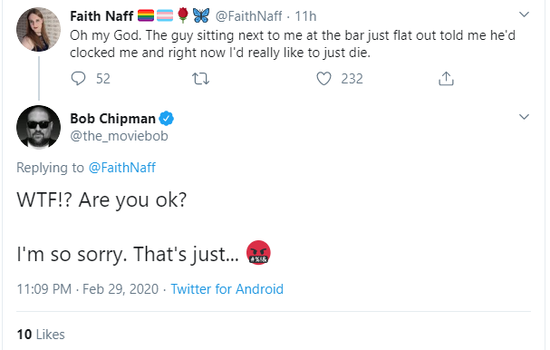Image resolution: width=550 pixels, height=350 pixels.
Task: Open the chevron menu on Bob Chipman's tweet
Action: [x=524, y=117]
